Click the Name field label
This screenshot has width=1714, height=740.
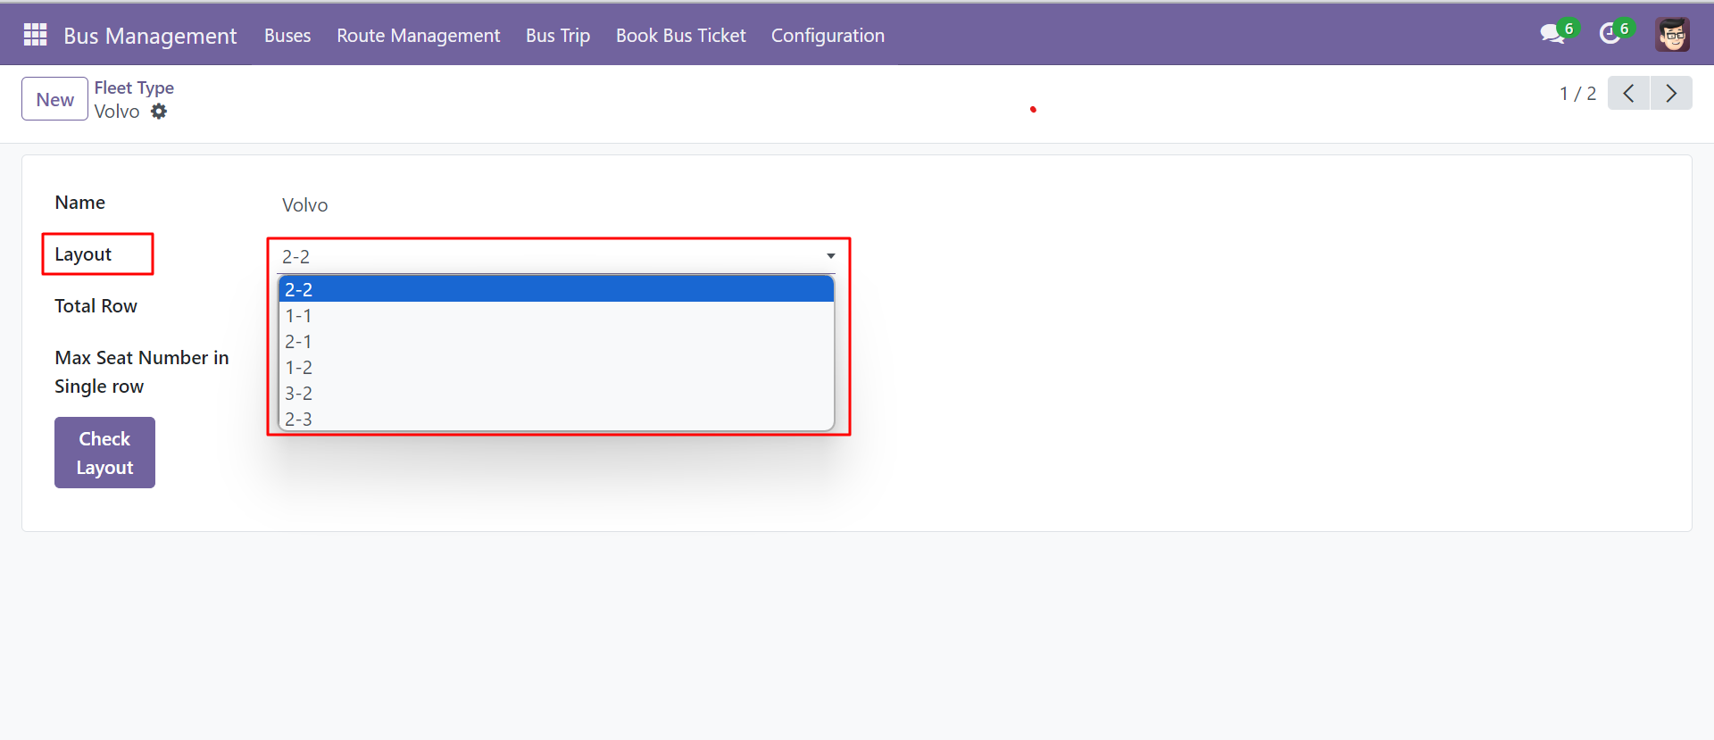click(79, 203)
